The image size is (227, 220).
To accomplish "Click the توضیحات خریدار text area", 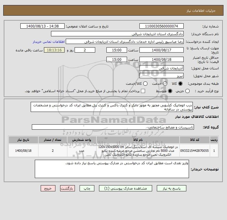I will 112,169.
